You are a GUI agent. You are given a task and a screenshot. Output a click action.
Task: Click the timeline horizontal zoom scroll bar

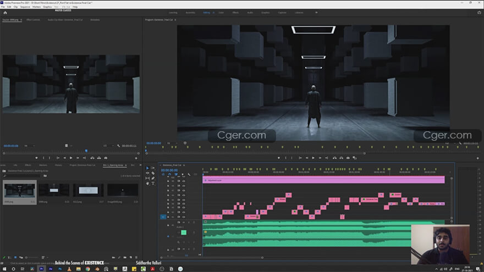(x=212, y=258)
